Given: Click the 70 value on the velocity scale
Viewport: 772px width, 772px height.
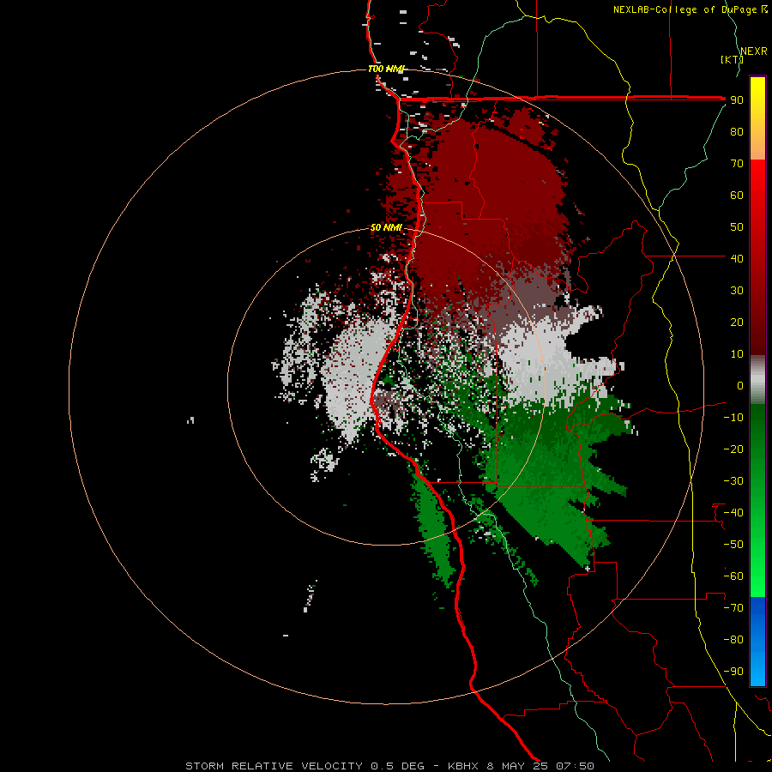Looking at the screenshot, I should coord(737,164).
